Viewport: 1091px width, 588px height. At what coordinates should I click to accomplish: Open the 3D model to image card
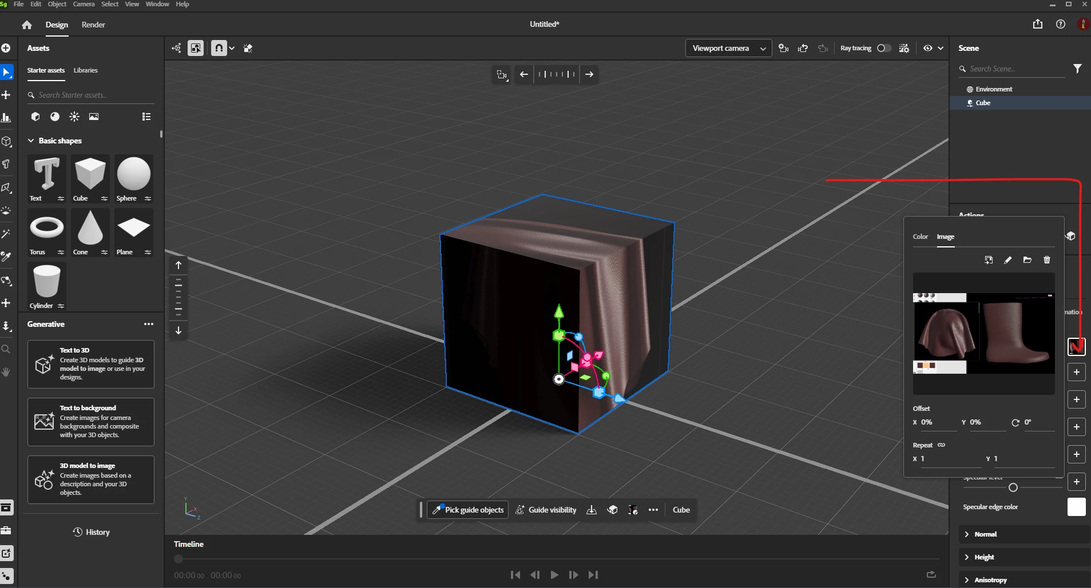[91, 479]
